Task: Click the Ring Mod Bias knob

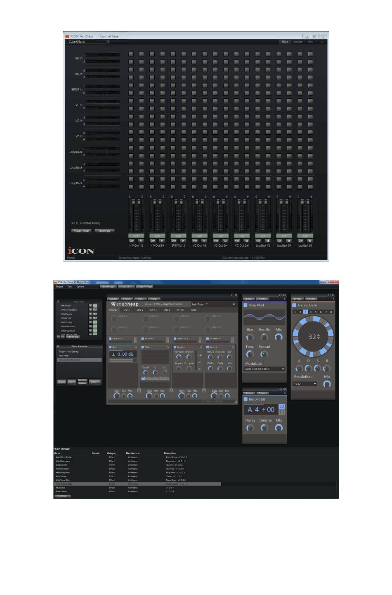Action: click(x=250, y=337)
